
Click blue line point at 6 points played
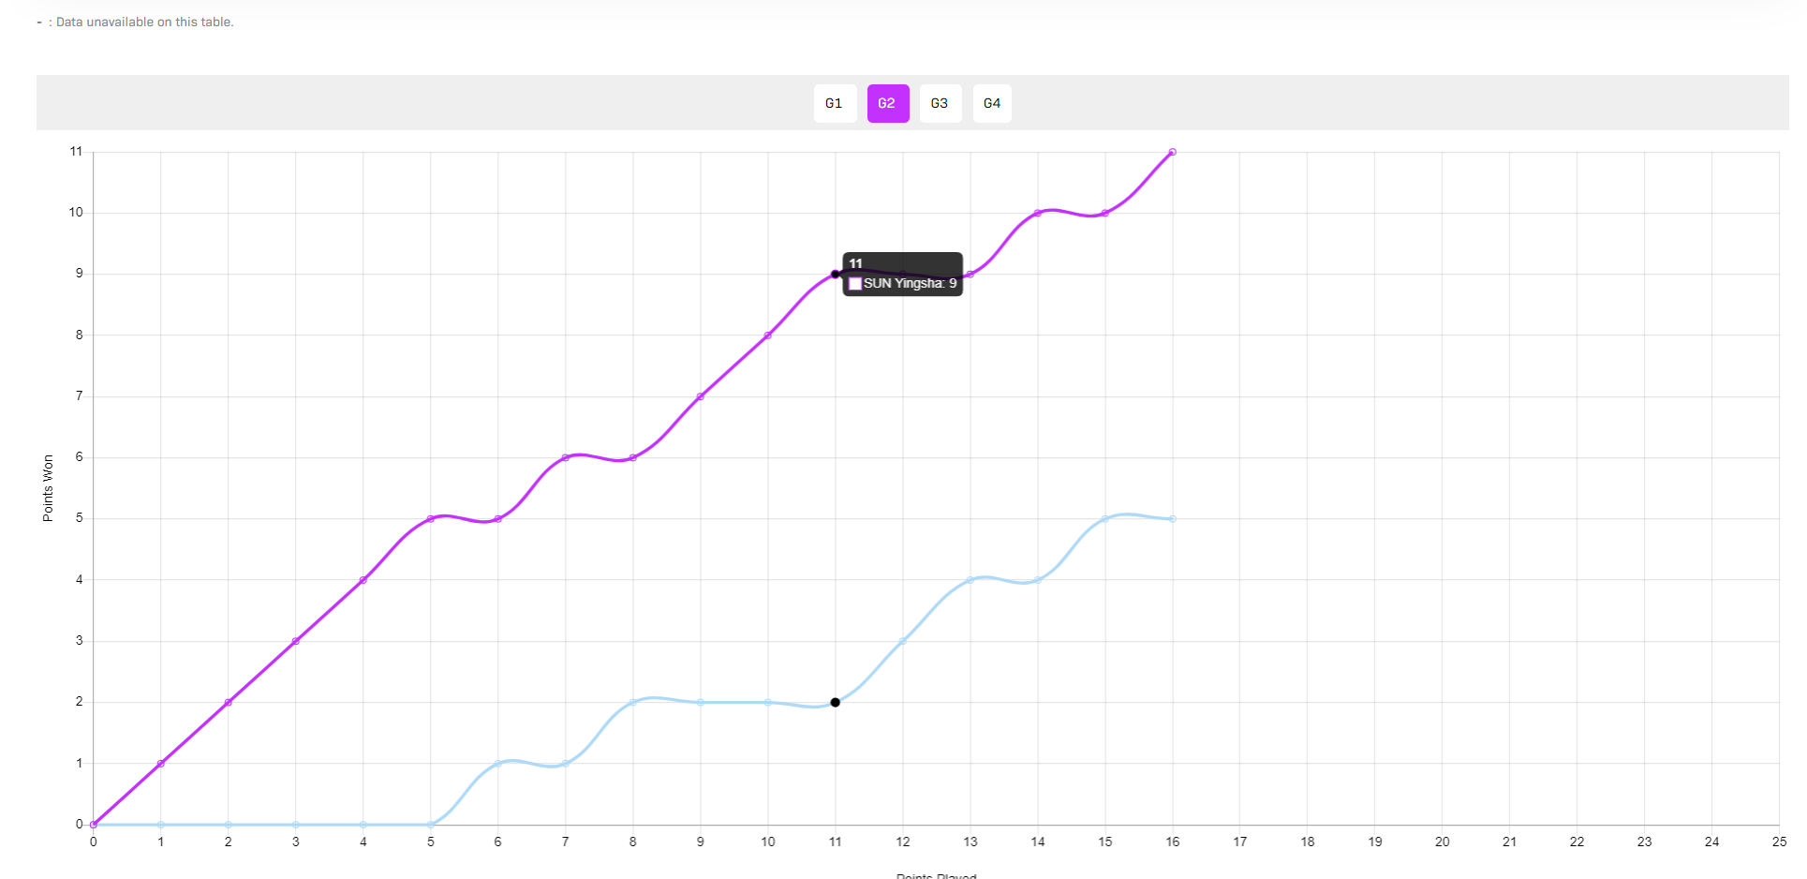coord(497,764)
